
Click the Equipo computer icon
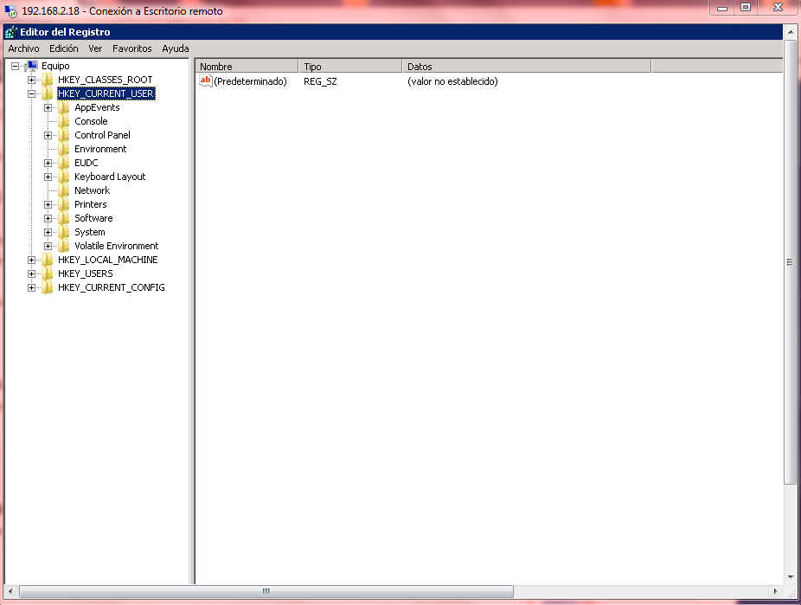click(32, 66)
